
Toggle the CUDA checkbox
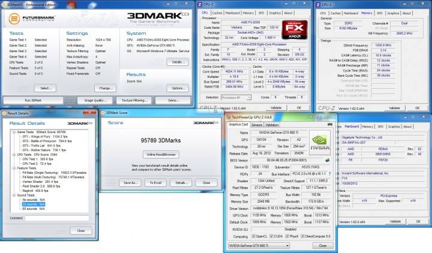pyautogui.click(x=271, y=236)
